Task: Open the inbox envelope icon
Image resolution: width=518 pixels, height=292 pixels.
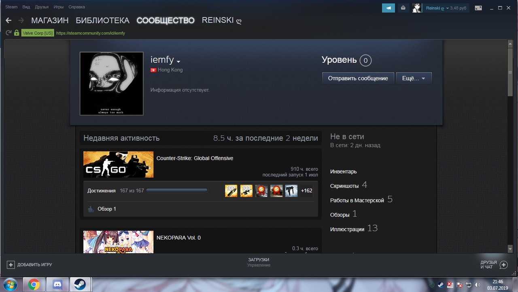Action: coord(403,8)
